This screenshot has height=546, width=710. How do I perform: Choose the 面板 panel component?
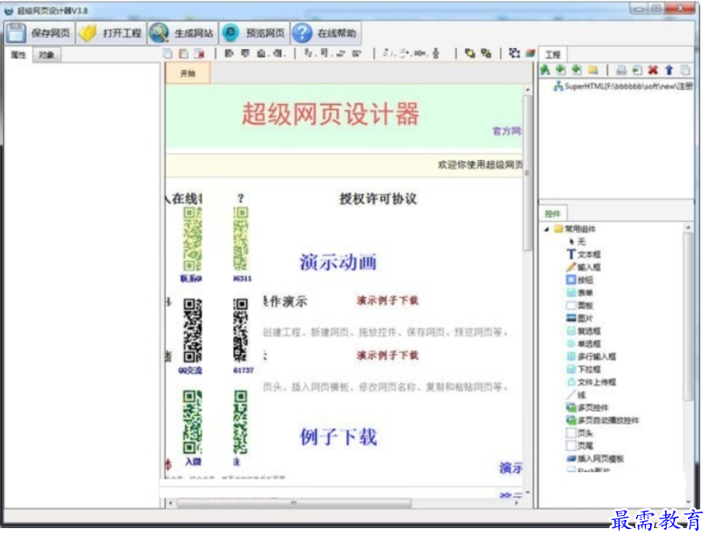coord(580,305)
